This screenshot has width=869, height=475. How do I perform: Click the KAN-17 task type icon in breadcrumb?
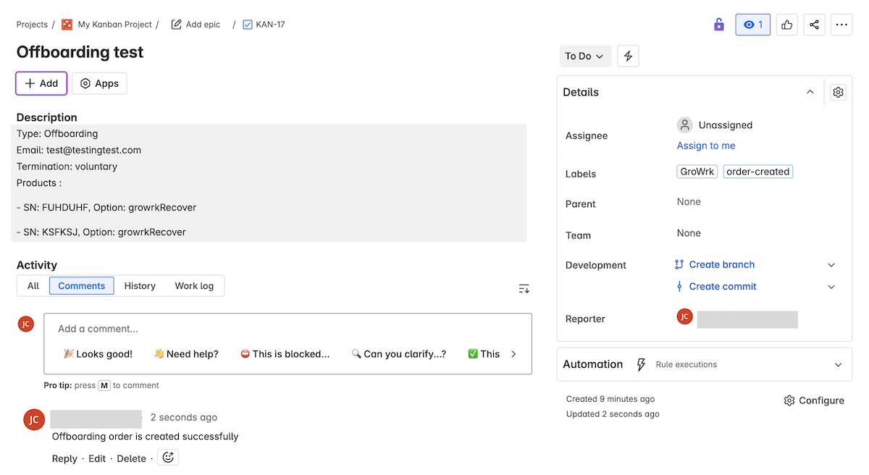248,24
